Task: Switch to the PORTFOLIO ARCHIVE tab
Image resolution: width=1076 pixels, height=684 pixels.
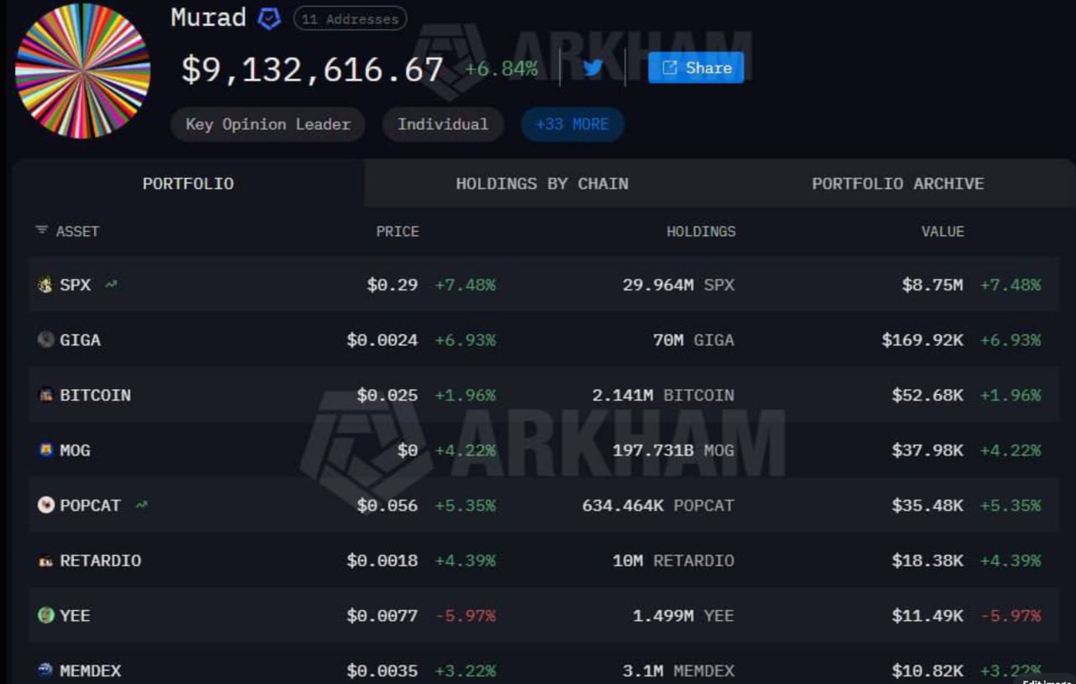Action: point(898,183)
